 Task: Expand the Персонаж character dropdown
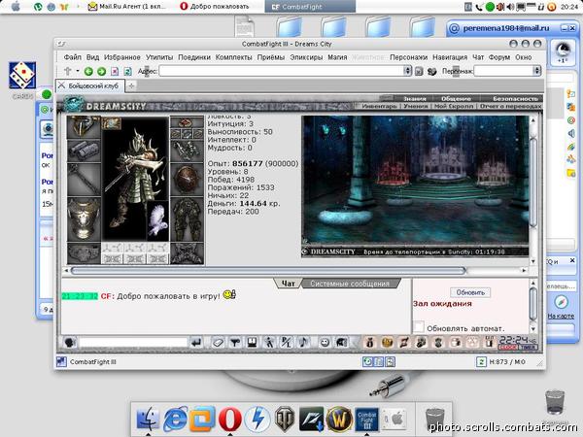(536, 71)
